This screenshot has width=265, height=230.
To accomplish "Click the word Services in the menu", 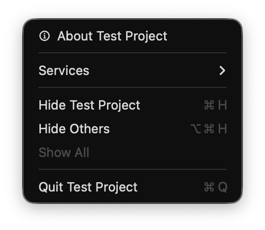I will point(64,71).
